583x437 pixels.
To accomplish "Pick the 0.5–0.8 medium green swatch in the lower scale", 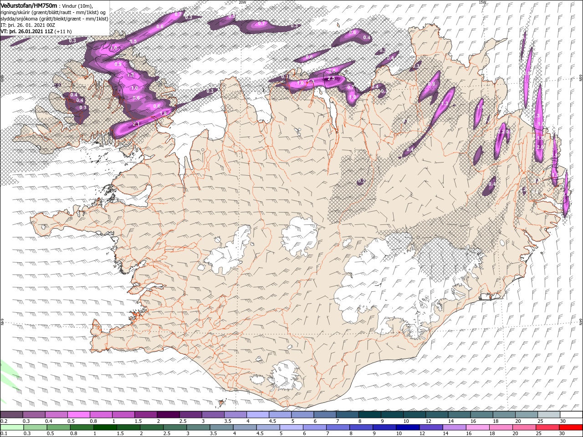I will 59,427.
